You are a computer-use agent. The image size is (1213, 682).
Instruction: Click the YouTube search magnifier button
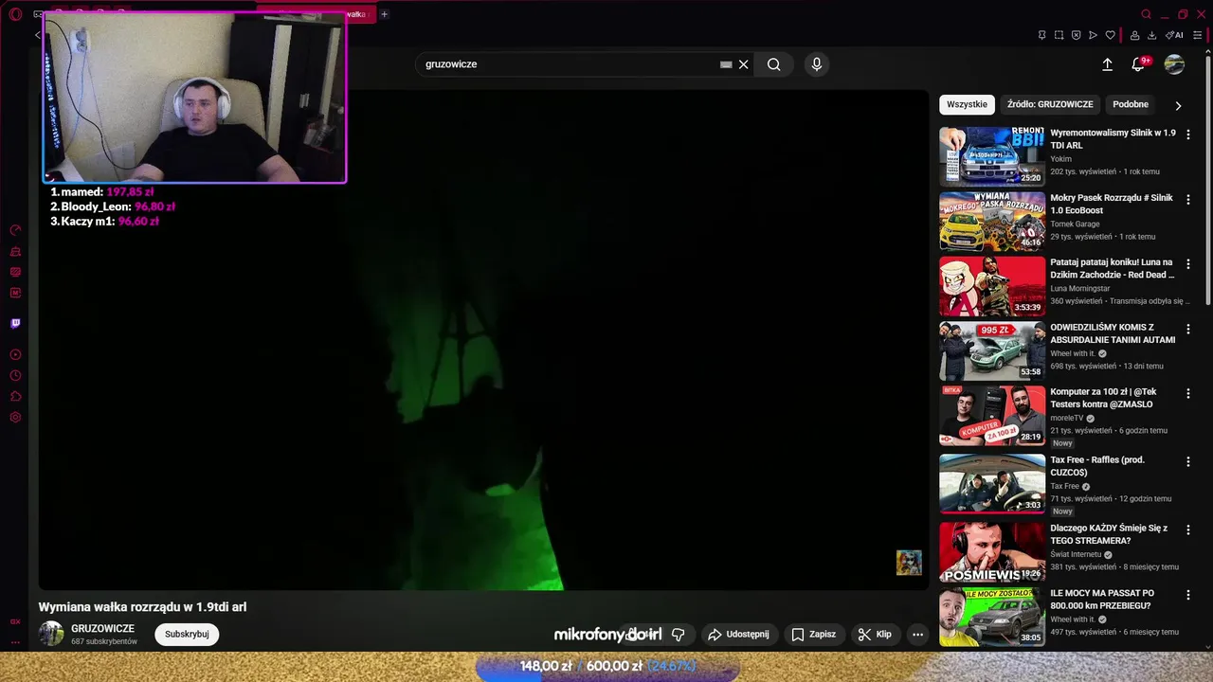click(x=774, y=64)
